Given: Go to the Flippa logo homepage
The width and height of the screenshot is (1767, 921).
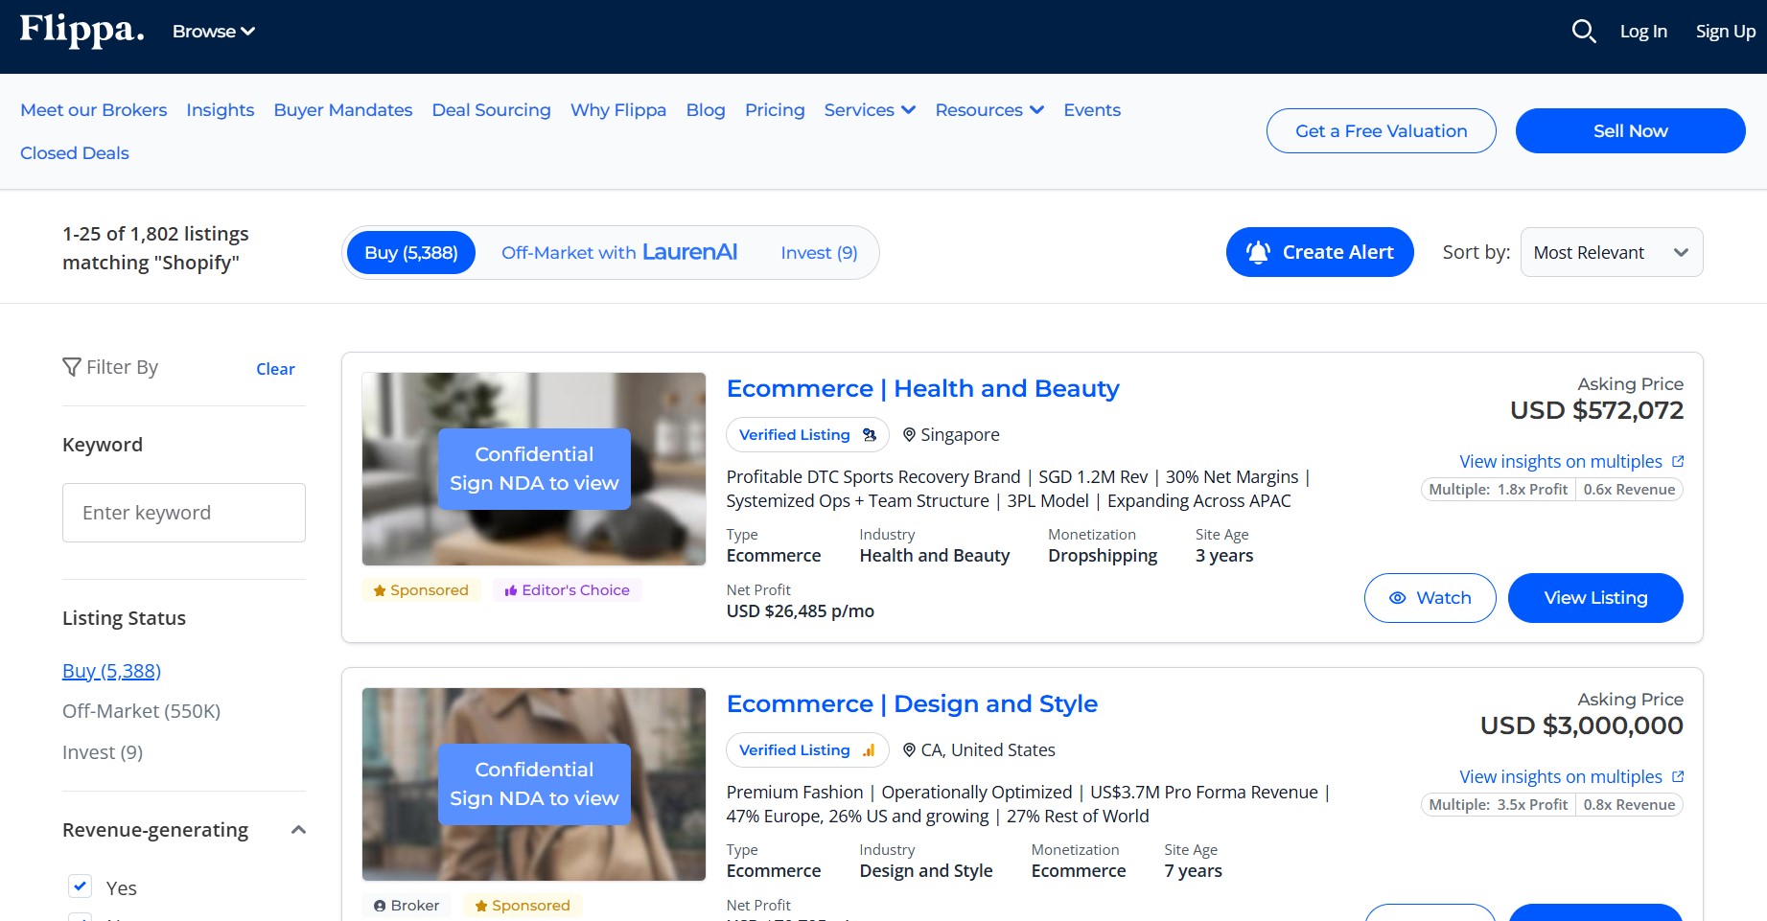Looking at the screenshot, I should tap(82, 30).
